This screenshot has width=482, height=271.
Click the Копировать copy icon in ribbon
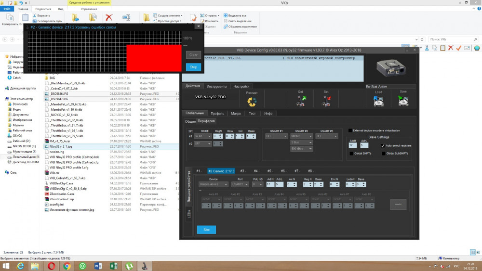[10, 17]
